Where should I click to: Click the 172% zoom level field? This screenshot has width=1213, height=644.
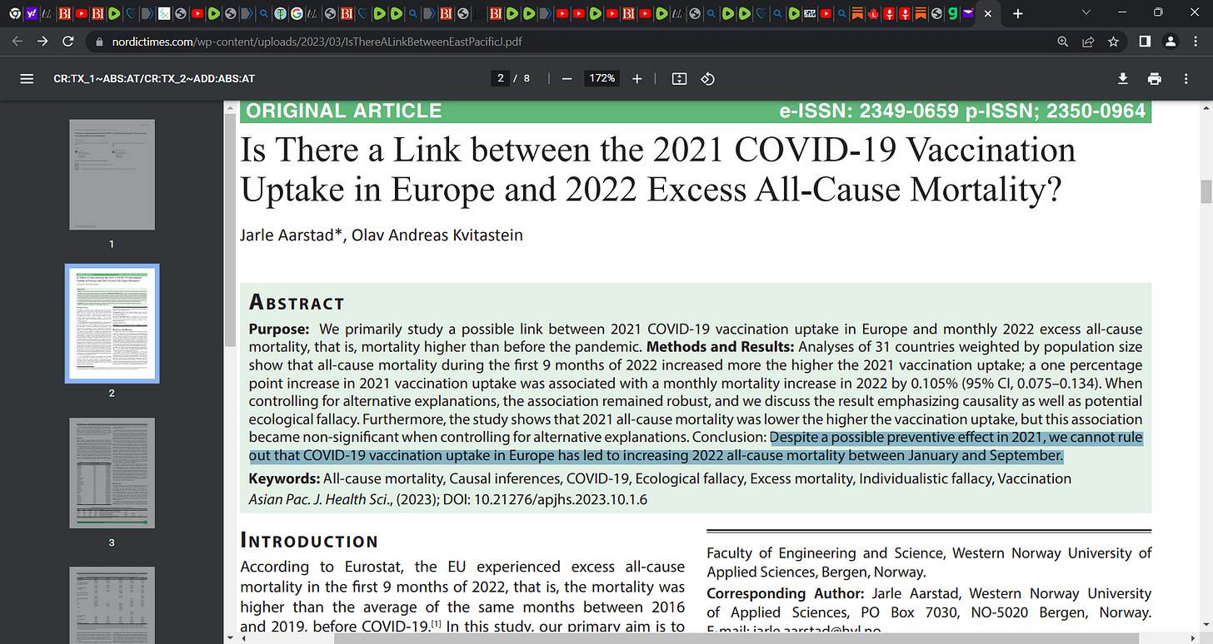pyautogui.click(x=602, y=78)
